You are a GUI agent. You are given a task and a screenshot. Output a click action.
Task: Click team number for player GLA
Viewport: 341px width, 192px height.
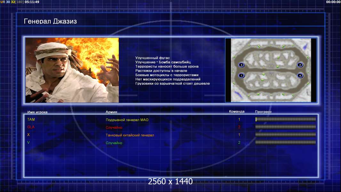[x=239, y=127]
